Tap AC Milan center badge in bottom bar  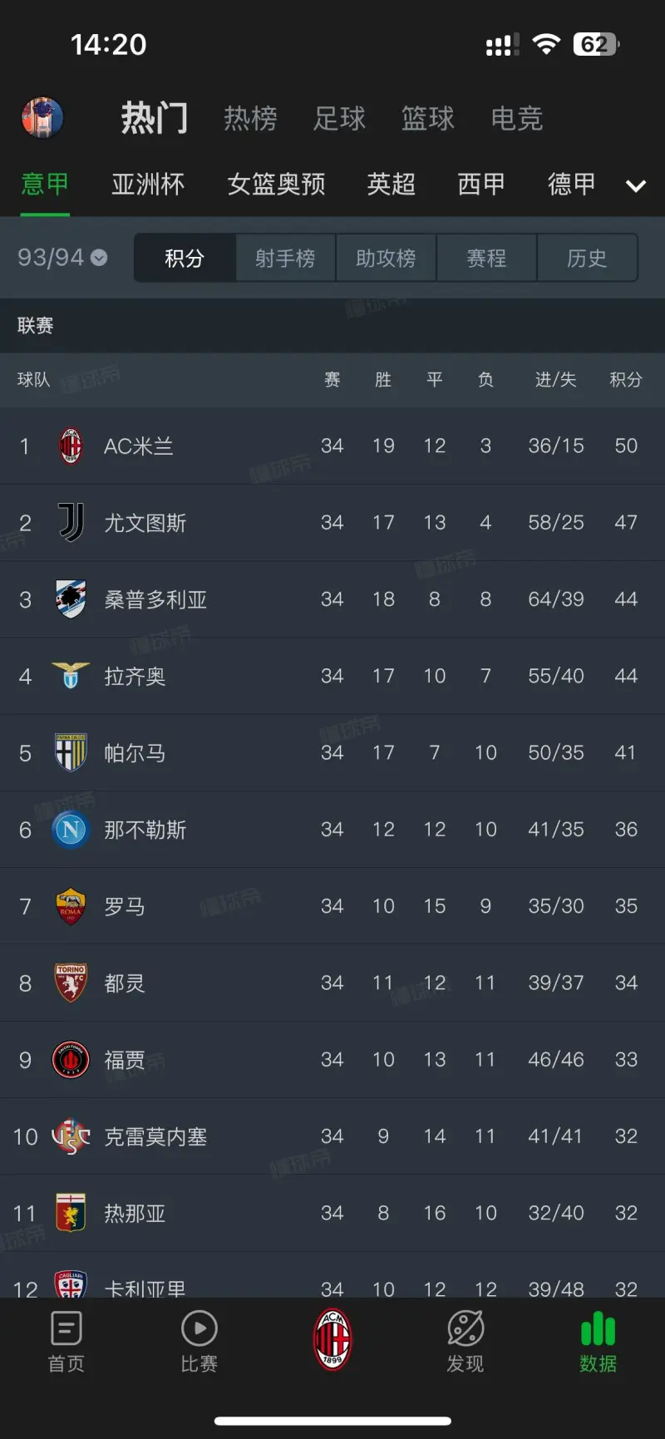332,1339
